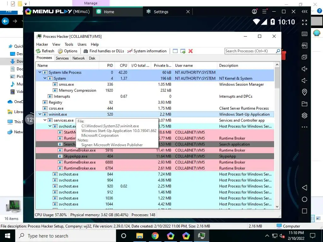Open the MEmu sidebar settings gear
The image size is (323, 242).
point(304,115)
